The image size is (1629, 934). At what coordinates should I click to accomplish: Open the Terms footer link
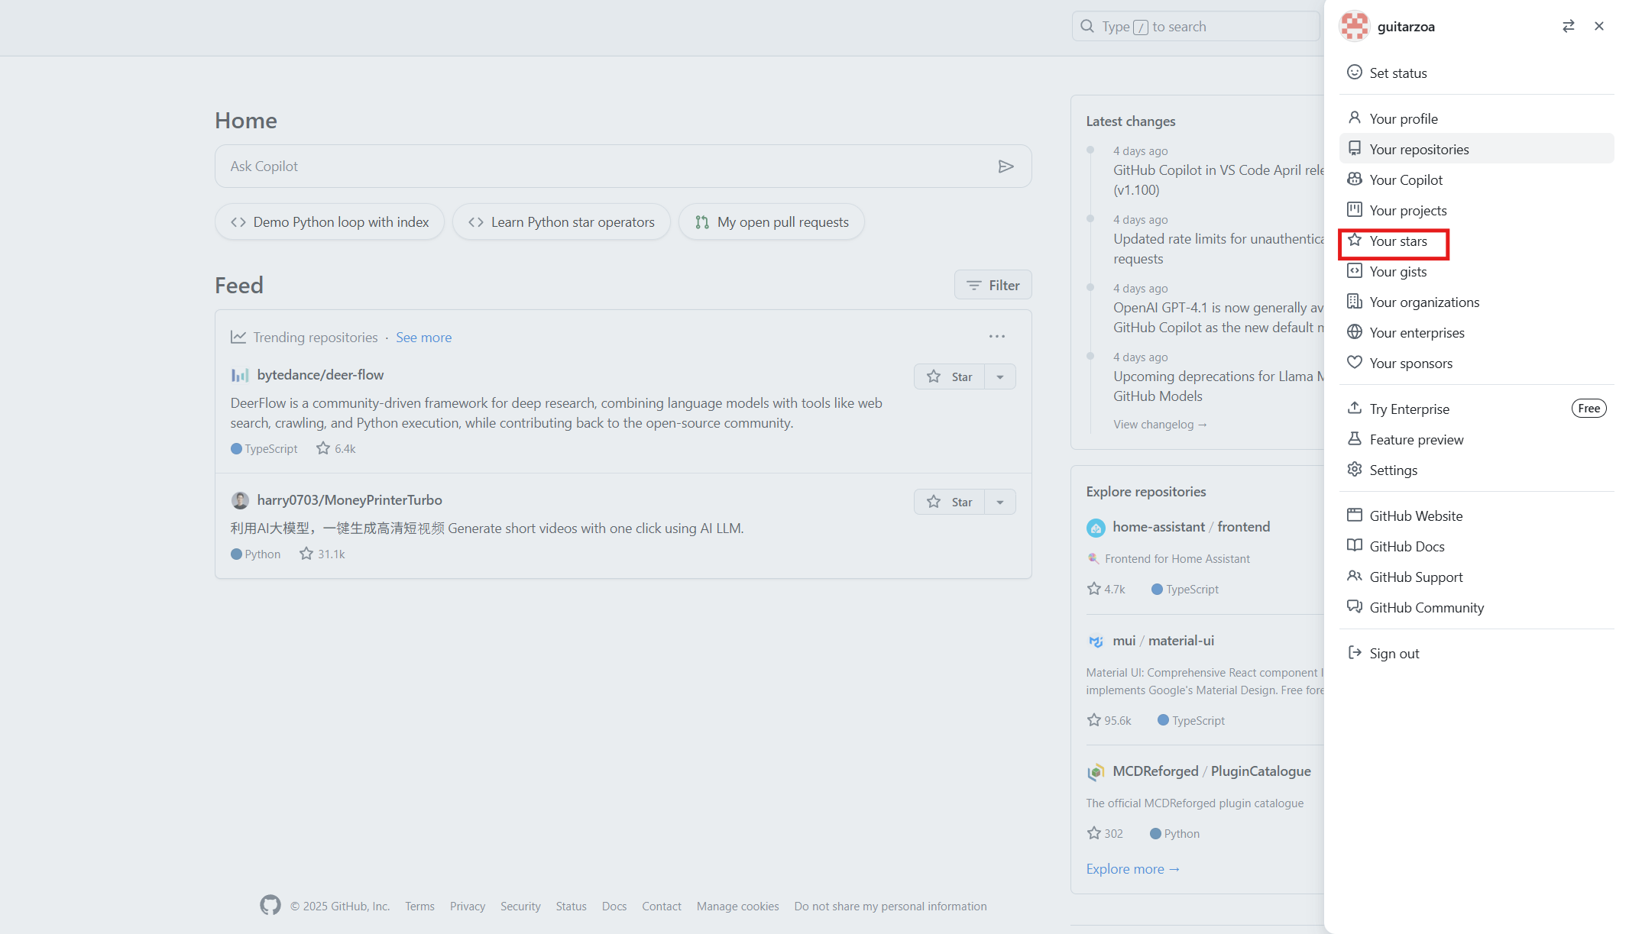(x=419, y=907)
